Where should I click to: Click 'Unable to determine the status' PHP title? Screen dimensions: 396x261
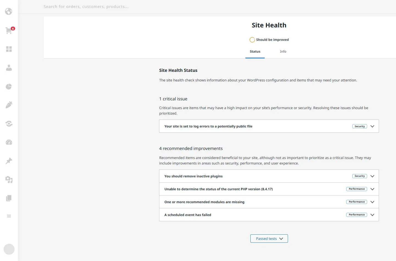tap(218, 189)
